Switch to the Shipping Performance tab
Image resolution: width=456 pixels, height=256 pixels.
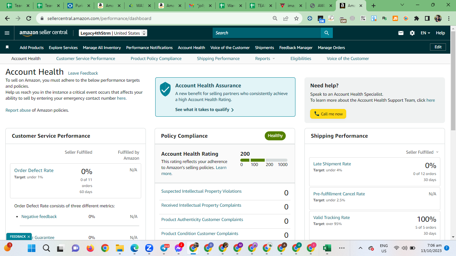(218, 59)
